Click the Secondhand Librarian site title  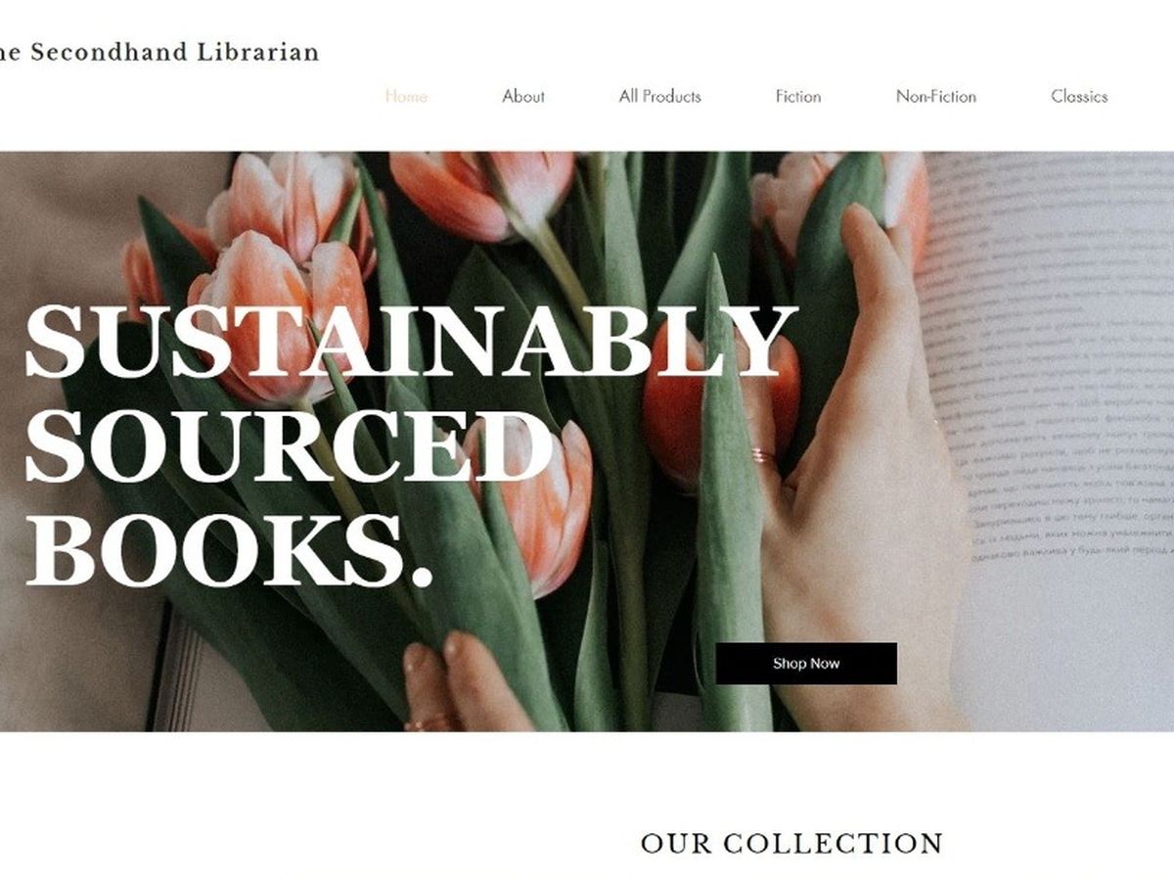[159, 52]
